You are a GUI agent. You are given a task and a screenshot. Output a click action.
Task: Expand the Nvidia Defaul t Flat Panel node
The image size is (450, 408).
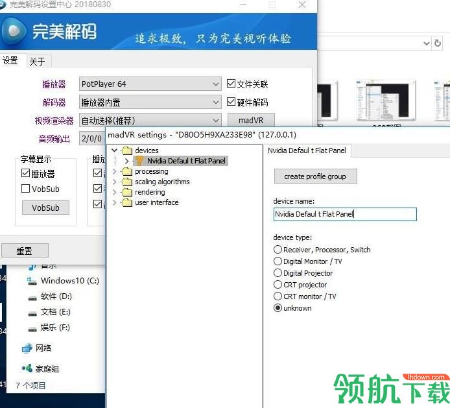[x=127, y=161]
